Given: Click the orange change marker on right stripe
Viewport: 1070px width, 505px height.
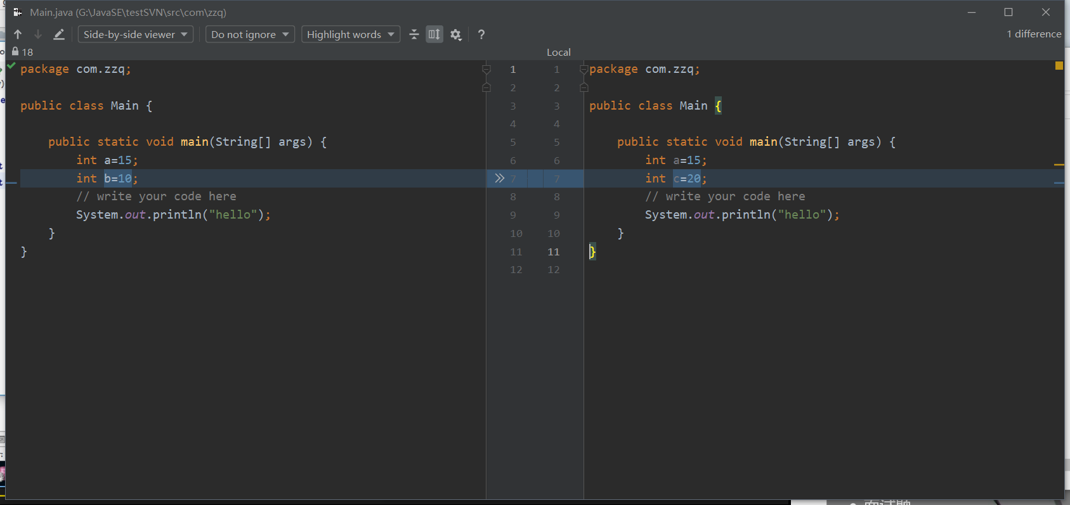Looking at the screenshot, I should click(1059, 165).
